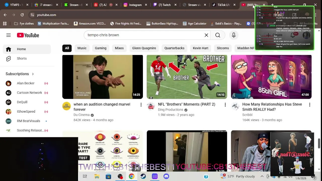Open options for NFL Brothers Moments video
322x181 pixels.
tap(225, 105)
